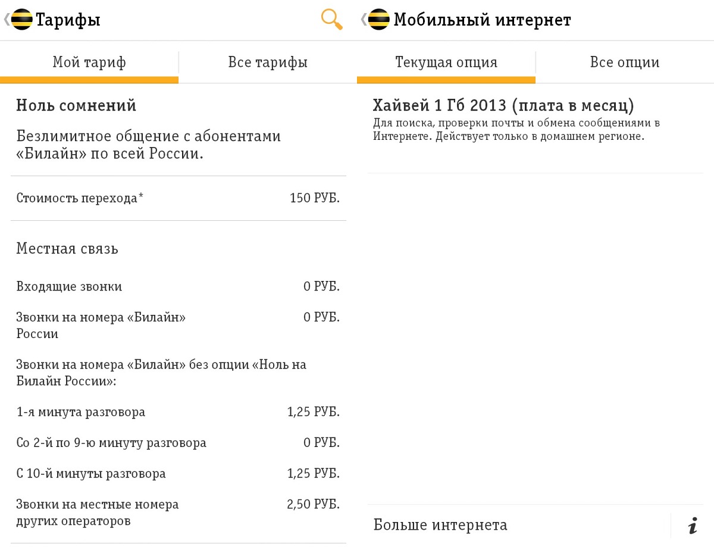Tap the Beeline logo beside Мобильный интернет
Screen dimensions: 714x547
pyautogui.click(x=379, y=20)
